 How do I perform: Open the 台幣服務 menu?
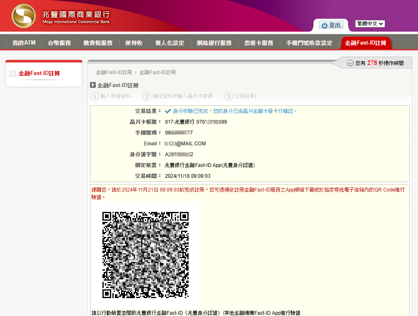click(x=59, y=43)
